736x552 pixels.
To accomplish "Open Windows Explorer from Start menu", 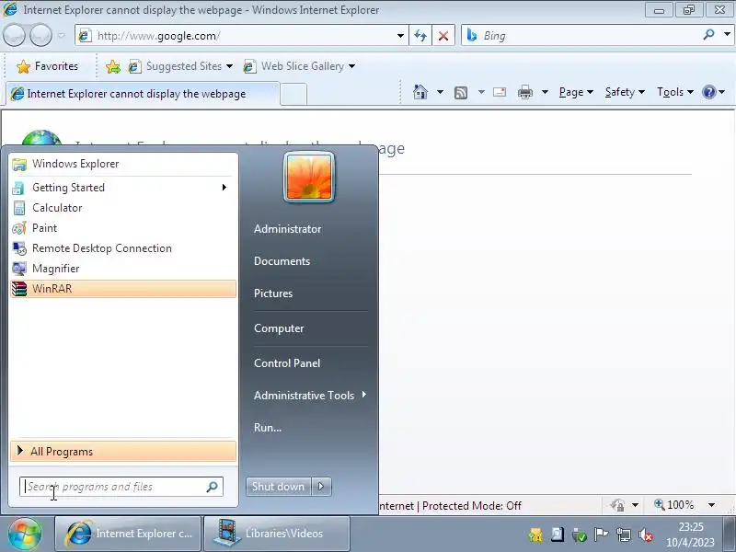I will coord(123,164).
